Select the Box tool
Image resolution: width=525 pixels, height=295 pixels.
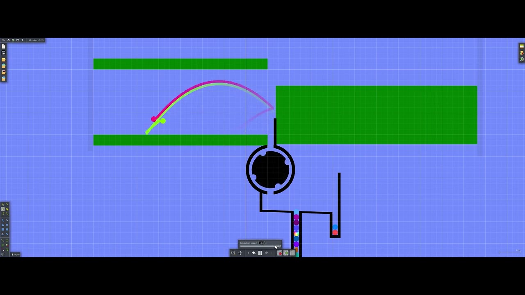pyautogui.click(x=3, y=229)
